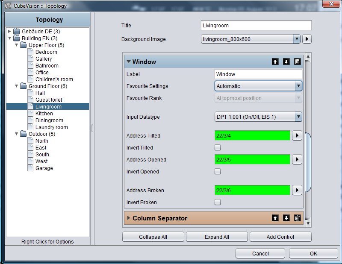Open address picker for Address Opened
342x264 pixels.
click(x=297, y=159)
